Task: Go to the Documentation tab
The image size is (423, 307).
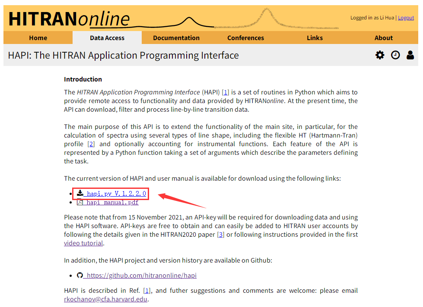Action: (x=176, y=38)
